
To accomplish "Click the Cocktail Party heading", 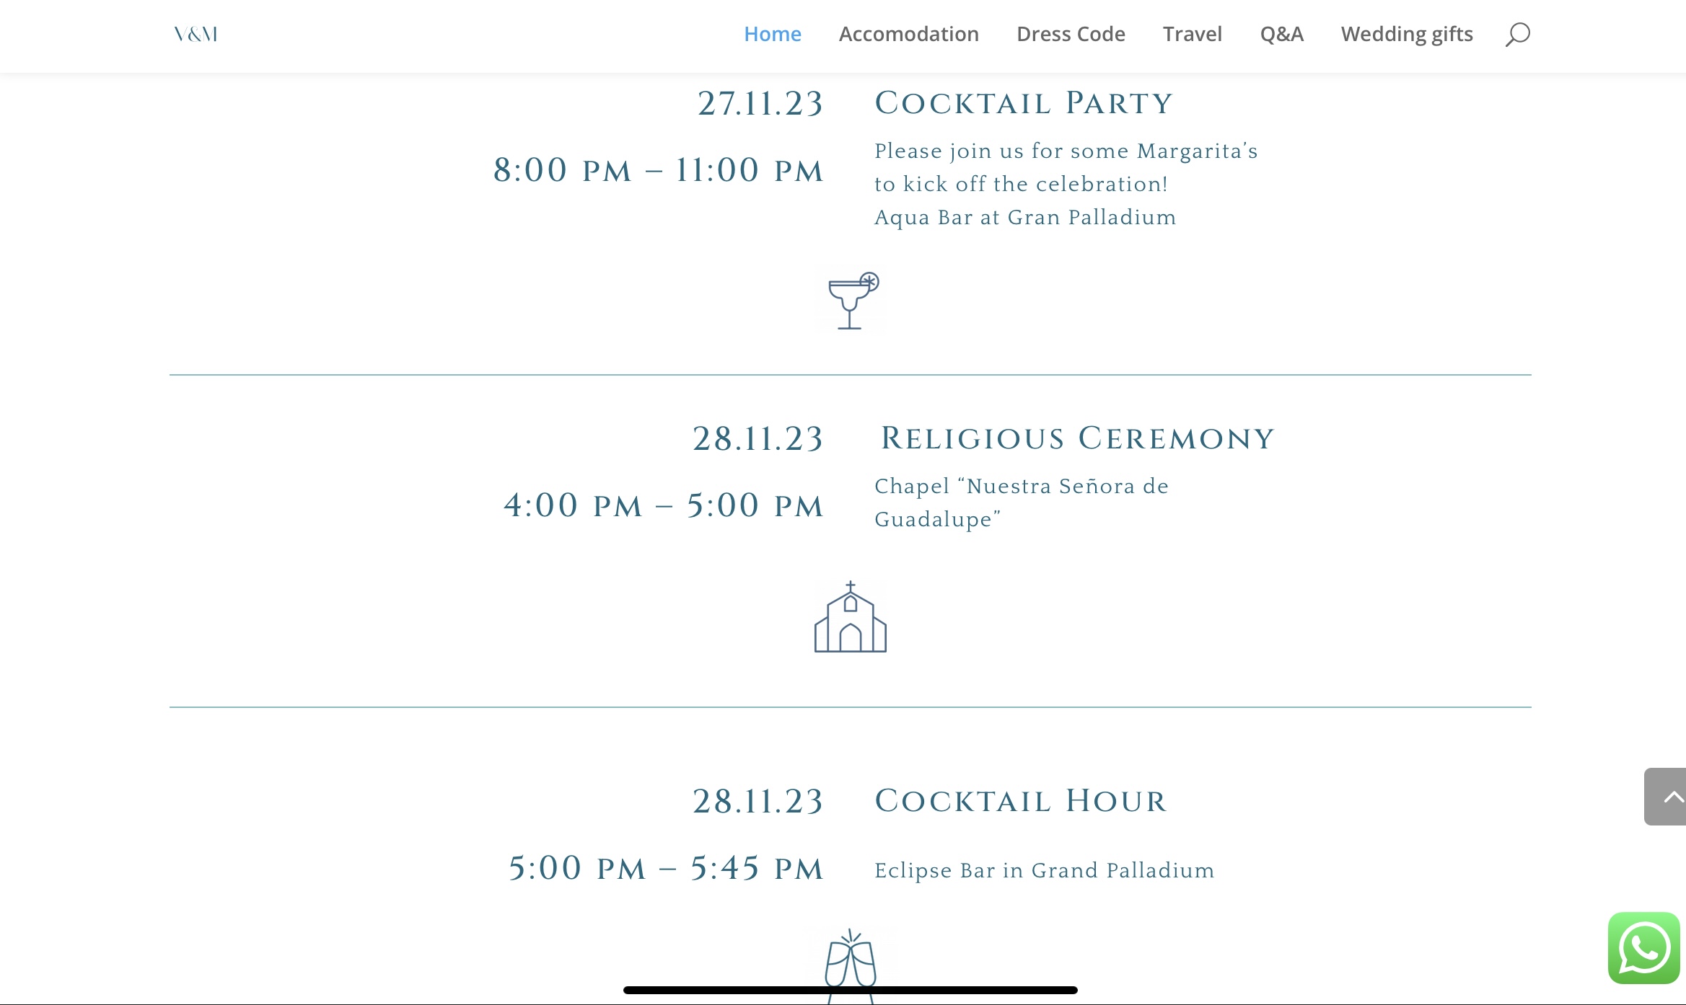I will (x=1024, y=103).
